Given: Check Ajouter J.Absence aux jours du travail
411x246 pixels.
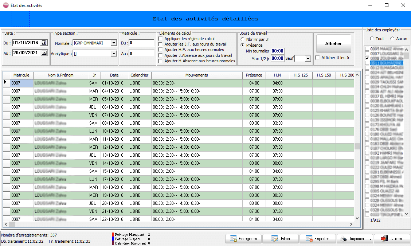Looking at the screenshot, I should coord(160,56).
